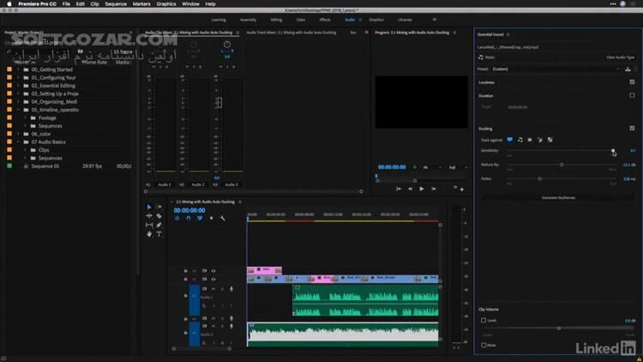Select the Pen tool
Viewport: 643px width, 362px height.
point(159,225)
